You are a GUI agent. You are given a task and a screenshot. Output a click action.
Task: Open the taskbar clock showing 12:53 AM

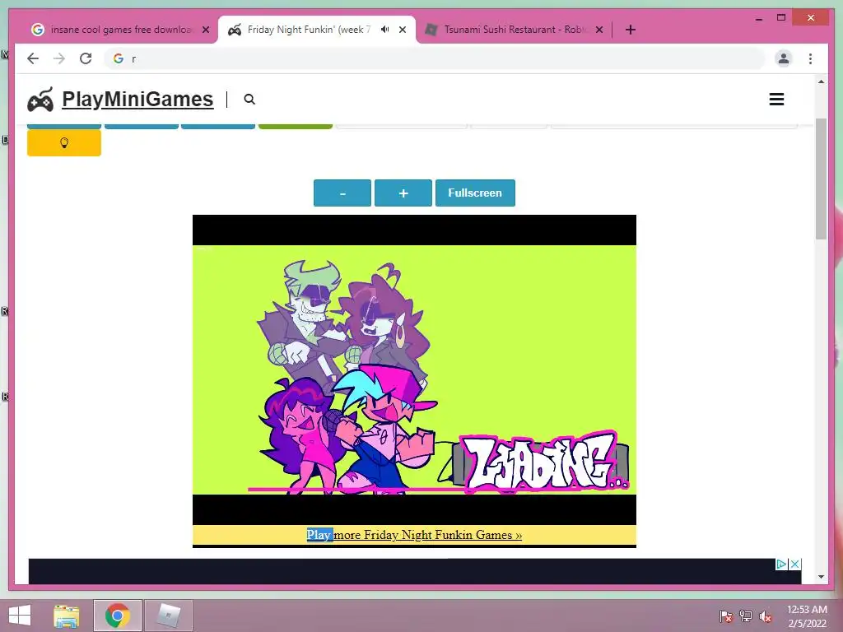(x=807, y=616)
